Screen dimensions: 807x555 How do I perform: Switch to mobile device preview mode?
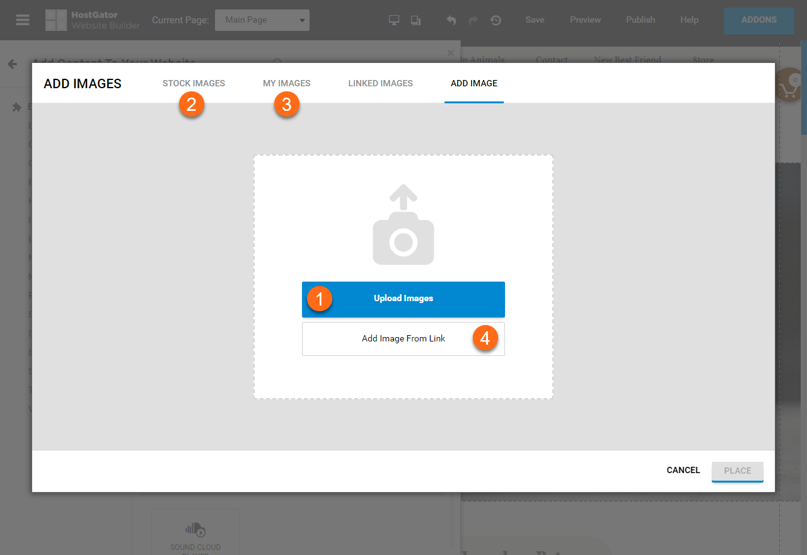point(415,20)
